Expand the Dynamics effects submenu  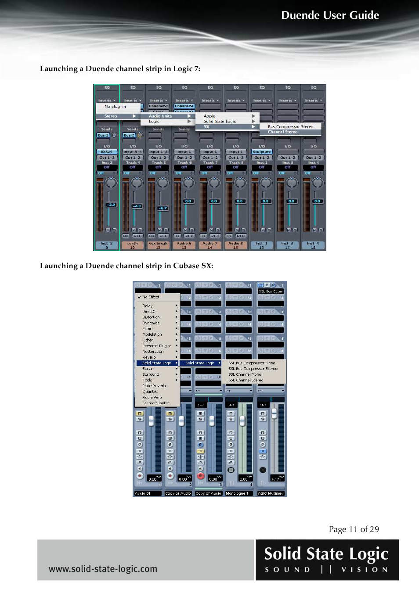click(x=158, y=323)
